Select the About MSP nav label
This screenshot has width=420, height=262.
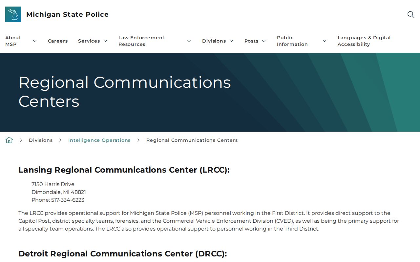13,41
